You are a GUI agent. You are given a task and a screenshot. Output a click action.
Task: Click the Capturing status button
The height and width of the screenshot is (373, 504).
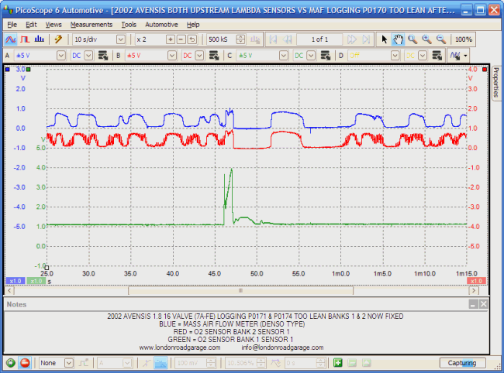tap(463, 362)
